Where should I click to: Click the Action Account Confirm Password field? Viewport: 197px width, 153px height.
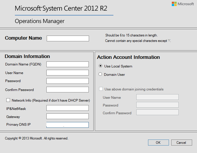point(157,113)
